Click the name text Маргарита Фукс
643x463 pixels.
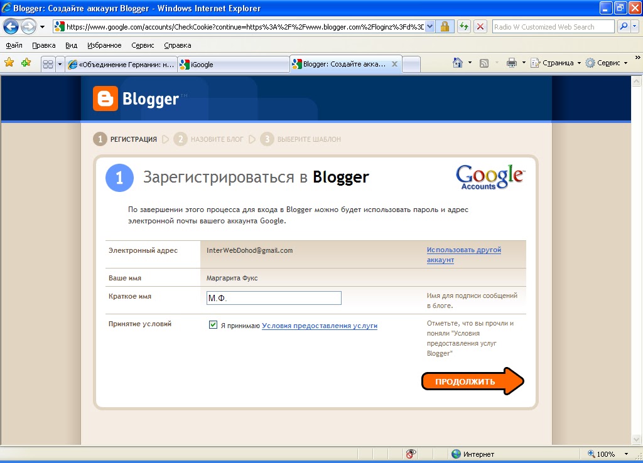[x=232, y=278]
